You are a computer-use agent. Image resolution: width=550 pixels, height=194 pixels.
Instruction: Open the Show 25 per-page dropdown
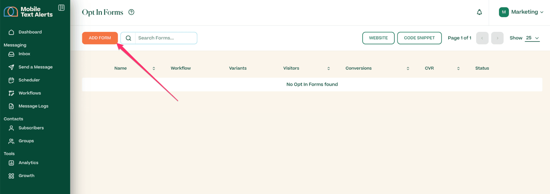click(x=532, y=38)
